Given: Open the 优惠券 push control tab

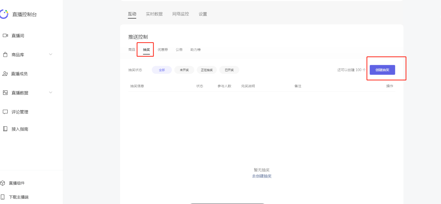Looking at the screenshot, I should coord(163,50).
